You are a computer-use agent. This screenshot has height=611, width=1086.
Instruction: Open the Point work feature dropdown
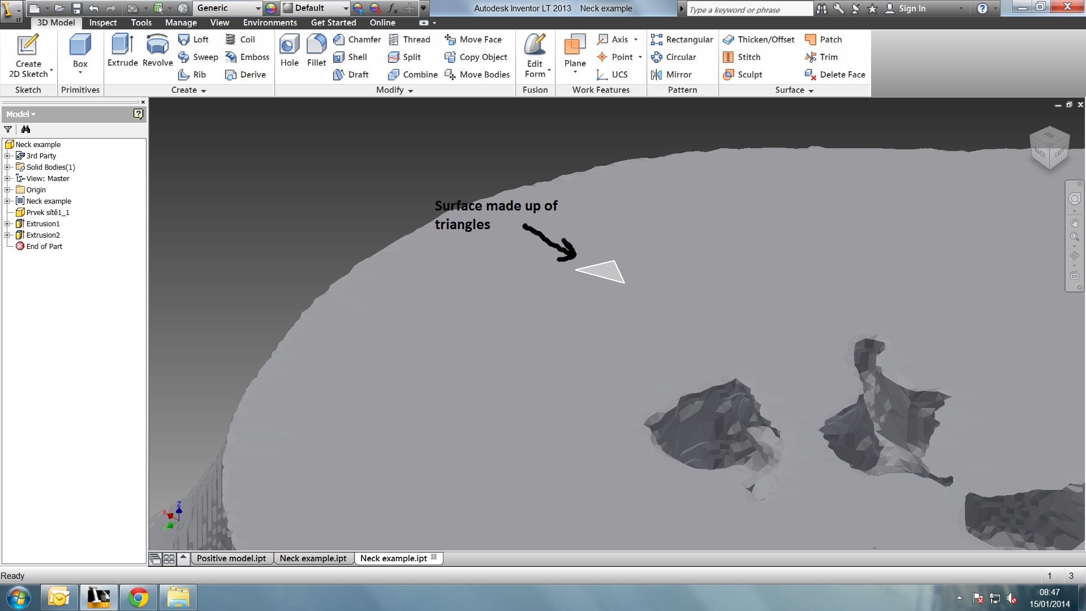tap(639, 57)
